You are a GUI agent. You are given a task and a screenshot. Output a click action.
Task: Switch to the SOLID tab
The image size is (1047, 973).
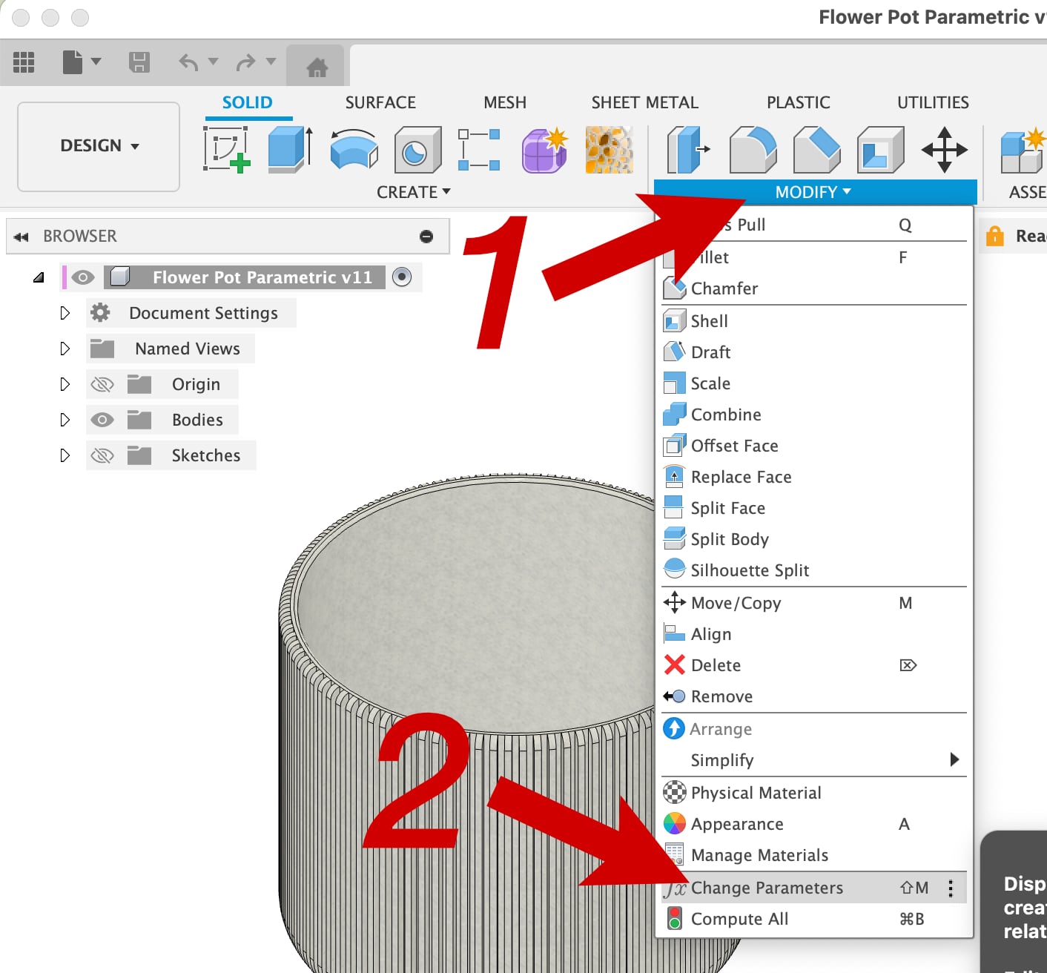tap(248, 102)
